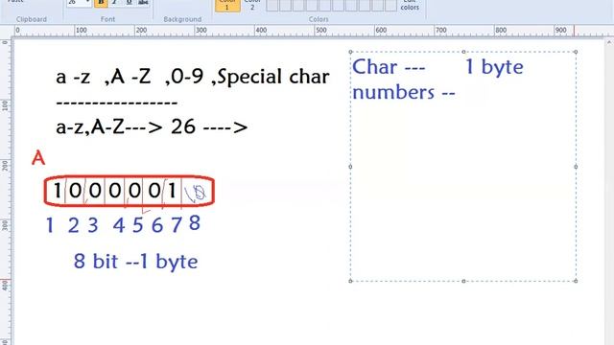
Task: Click top-right corner handle of text box
Action: click(576, 52)
